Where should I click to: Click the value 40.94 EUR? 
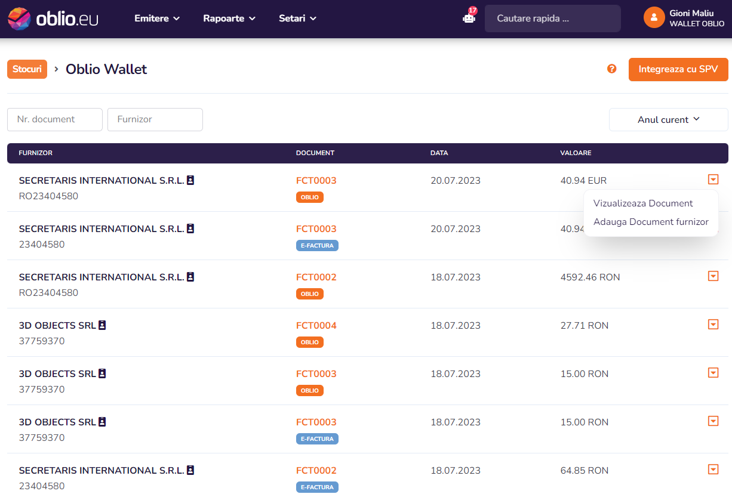[583, 181]
